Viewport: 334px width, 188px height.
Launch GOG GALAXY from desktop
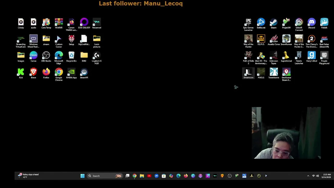[84, 23]
